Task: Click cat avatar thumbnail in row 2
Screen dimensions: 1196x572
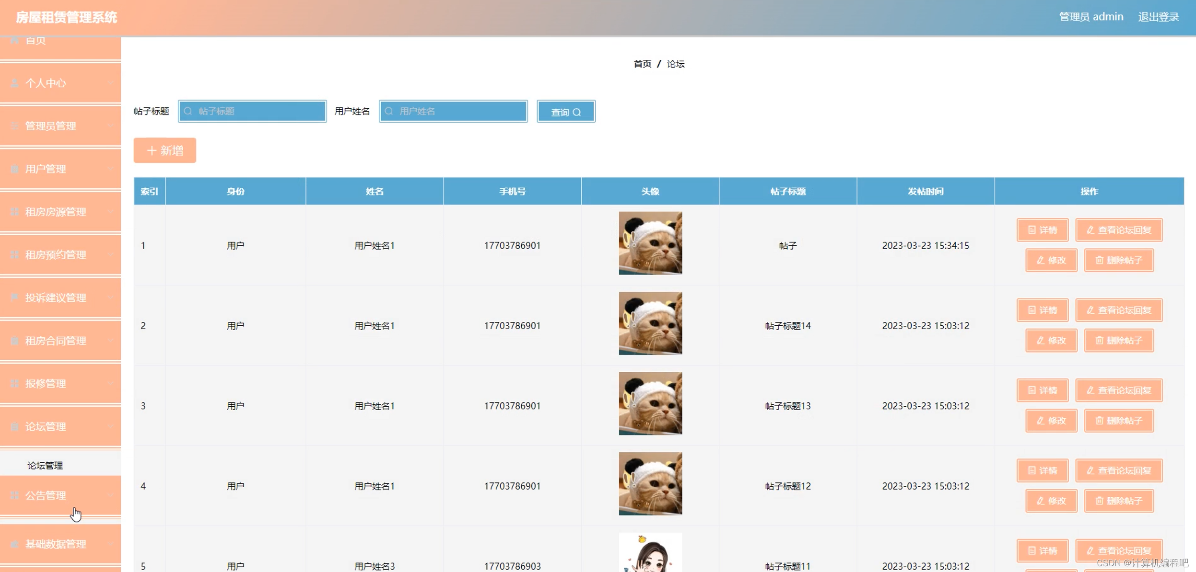Action: click(650, 323)
